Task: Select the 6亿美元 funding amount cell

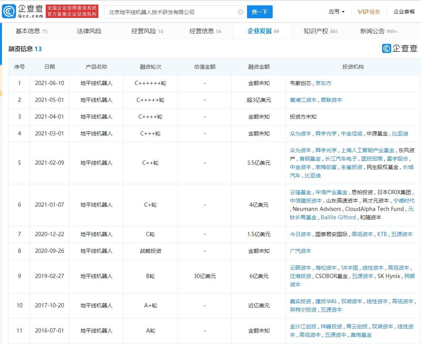Action: (x=259, y=276)
